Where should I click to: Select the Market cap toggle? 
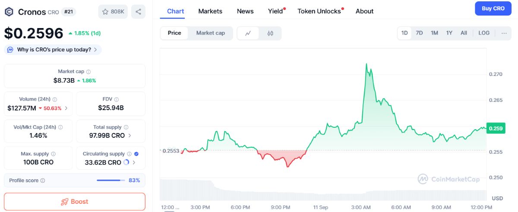pyautogui.click(x=210, y=33)
